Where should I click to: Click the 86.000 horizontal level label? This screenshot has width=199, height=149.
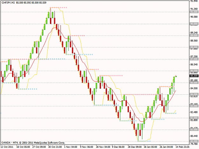click(x=194, y=71)
